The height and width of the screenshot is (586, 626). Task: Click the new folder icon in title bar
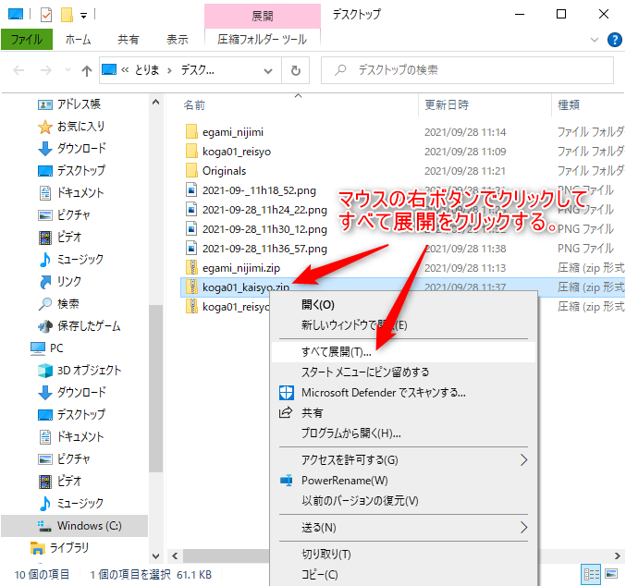point(67,15)
